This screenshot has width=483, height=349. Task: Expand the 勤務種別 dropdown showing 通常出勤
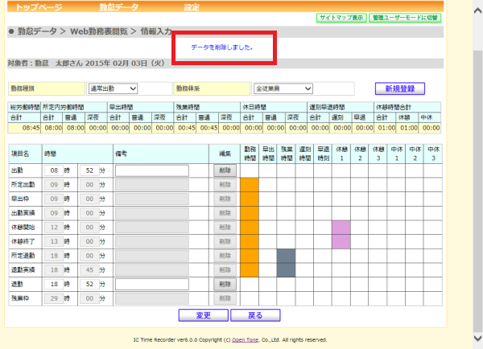pyautogui.click(x=113, y=88)
